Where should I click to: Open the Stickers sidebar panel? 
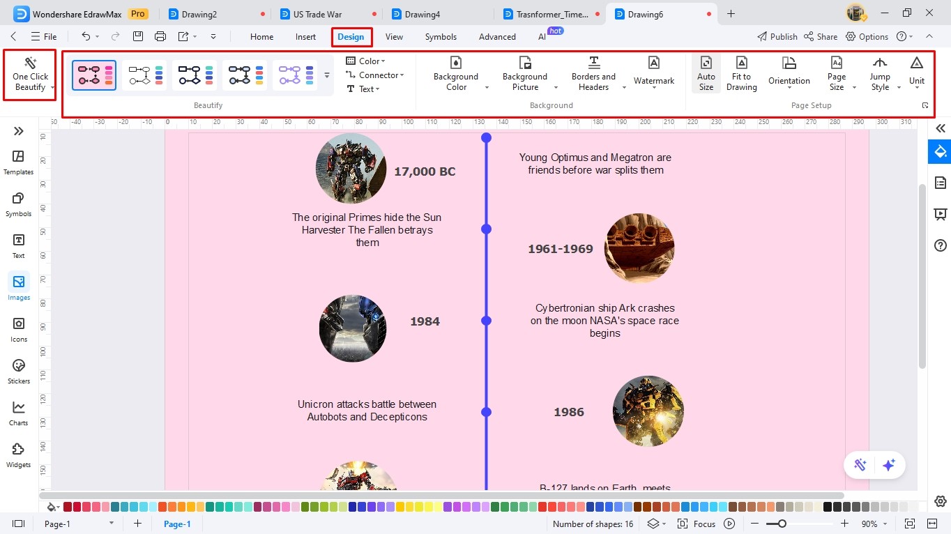point(19,372)
